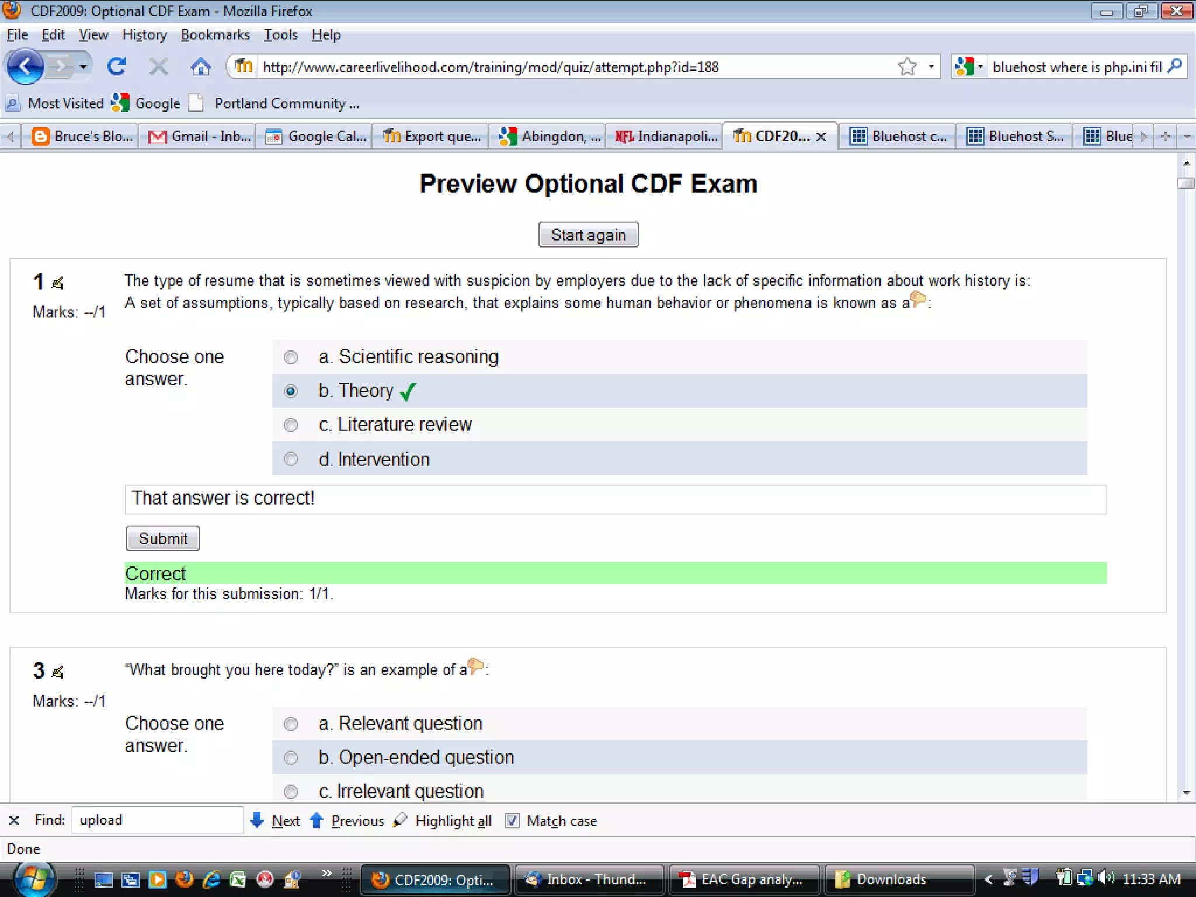Click Highlight all marker icon
This screenshot has height=897, width=1196.
400,820
